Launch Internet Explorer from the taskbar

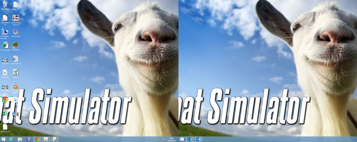(x=11, y=139)
